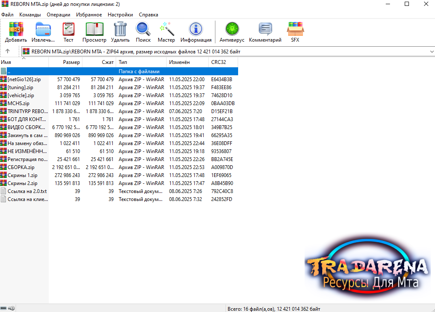
Task: Click the key icon in status bar
Action: point(11,308)
